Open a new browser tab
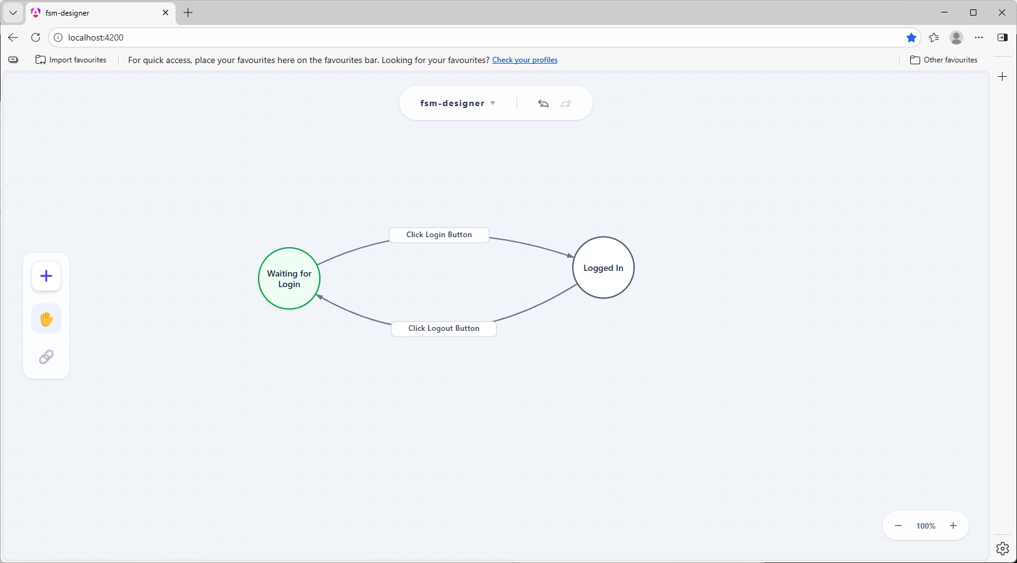This screenshot has width=1017, height=563. (188, 12)
